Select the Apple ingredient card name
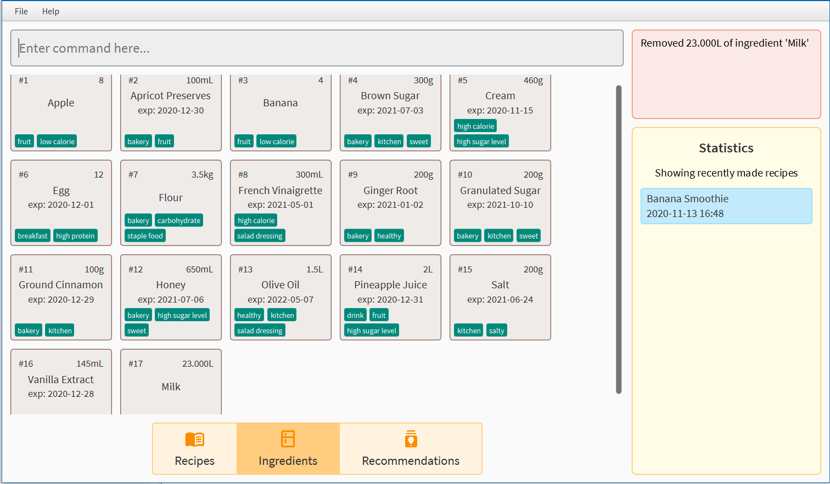The image size is (830, 484). pos(61,103)
